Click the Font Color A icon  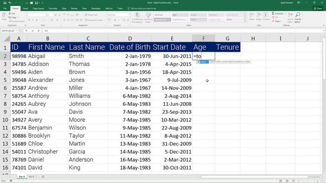coord(57,20)
